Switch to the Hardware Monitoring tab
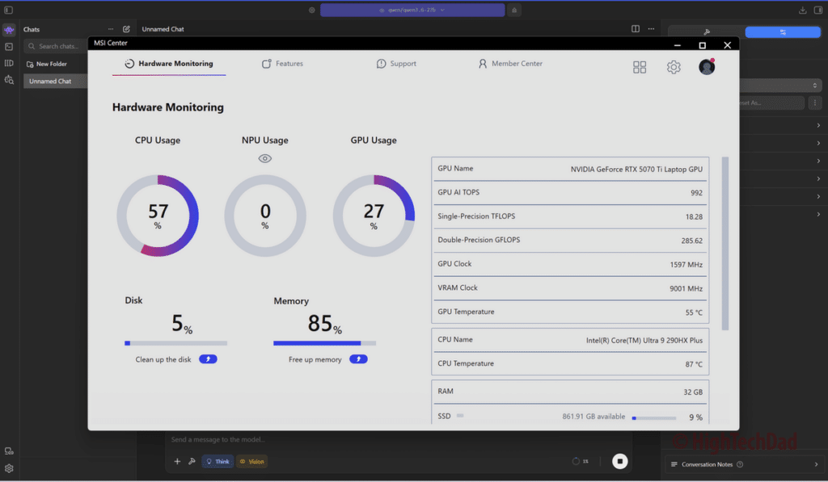828x482 pixels. click(169, 64)
